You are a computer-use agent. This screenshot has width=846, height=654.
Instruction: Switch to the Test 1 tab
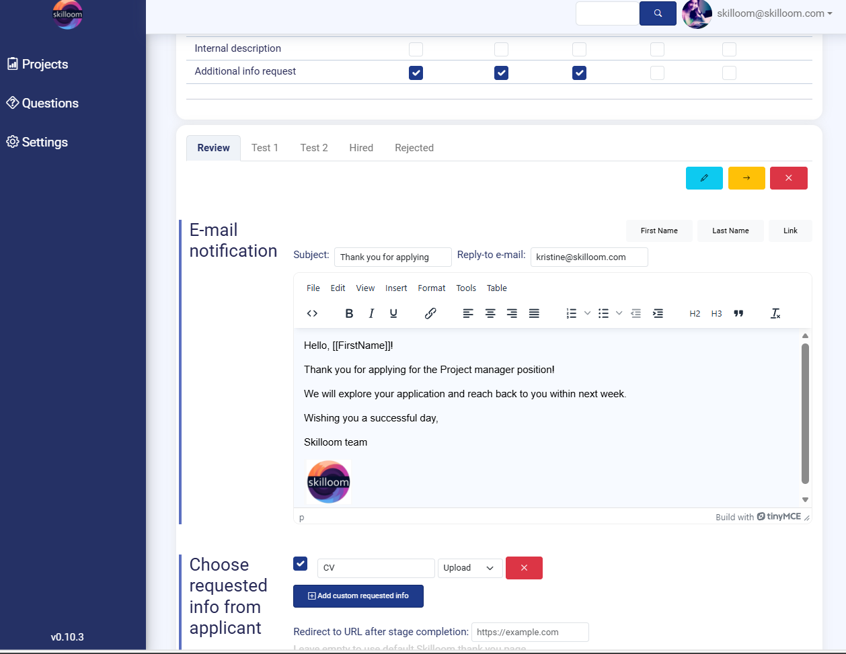click(x=264, y=148)
